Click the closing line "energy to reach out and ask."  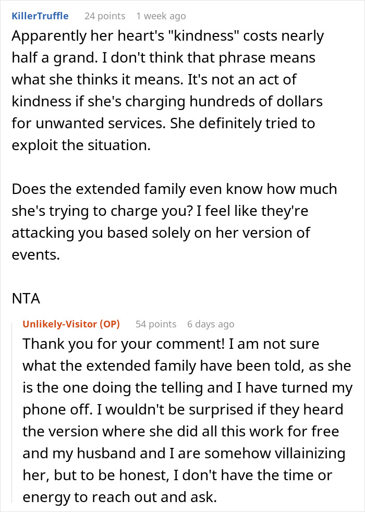tap(120, 497)
